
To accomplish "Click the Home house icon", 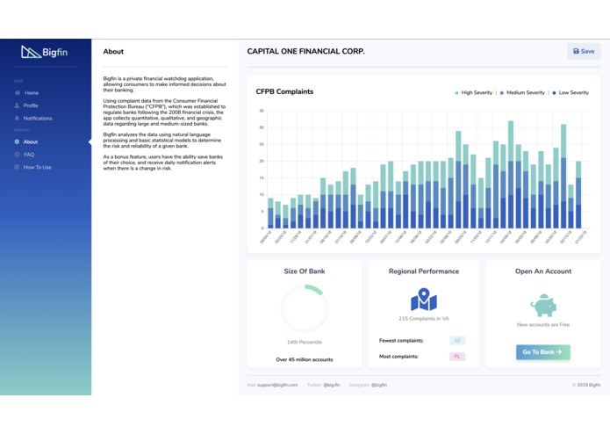I will (18, 92).
